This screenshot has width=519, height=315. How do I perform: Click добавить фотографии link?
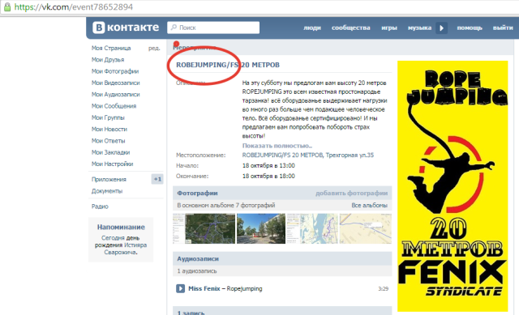(x=351, y=193)
